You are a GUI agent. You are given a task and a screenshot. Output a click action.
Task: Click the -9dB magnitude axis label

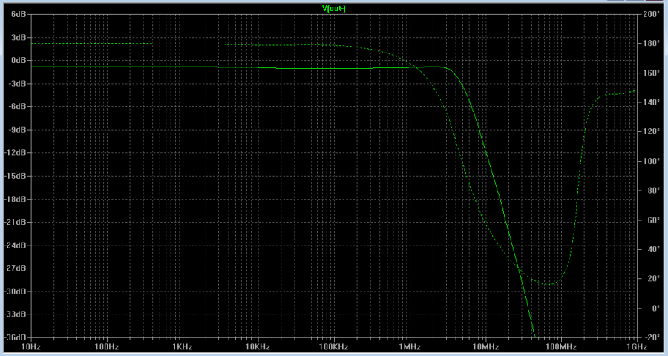(18, 130)
